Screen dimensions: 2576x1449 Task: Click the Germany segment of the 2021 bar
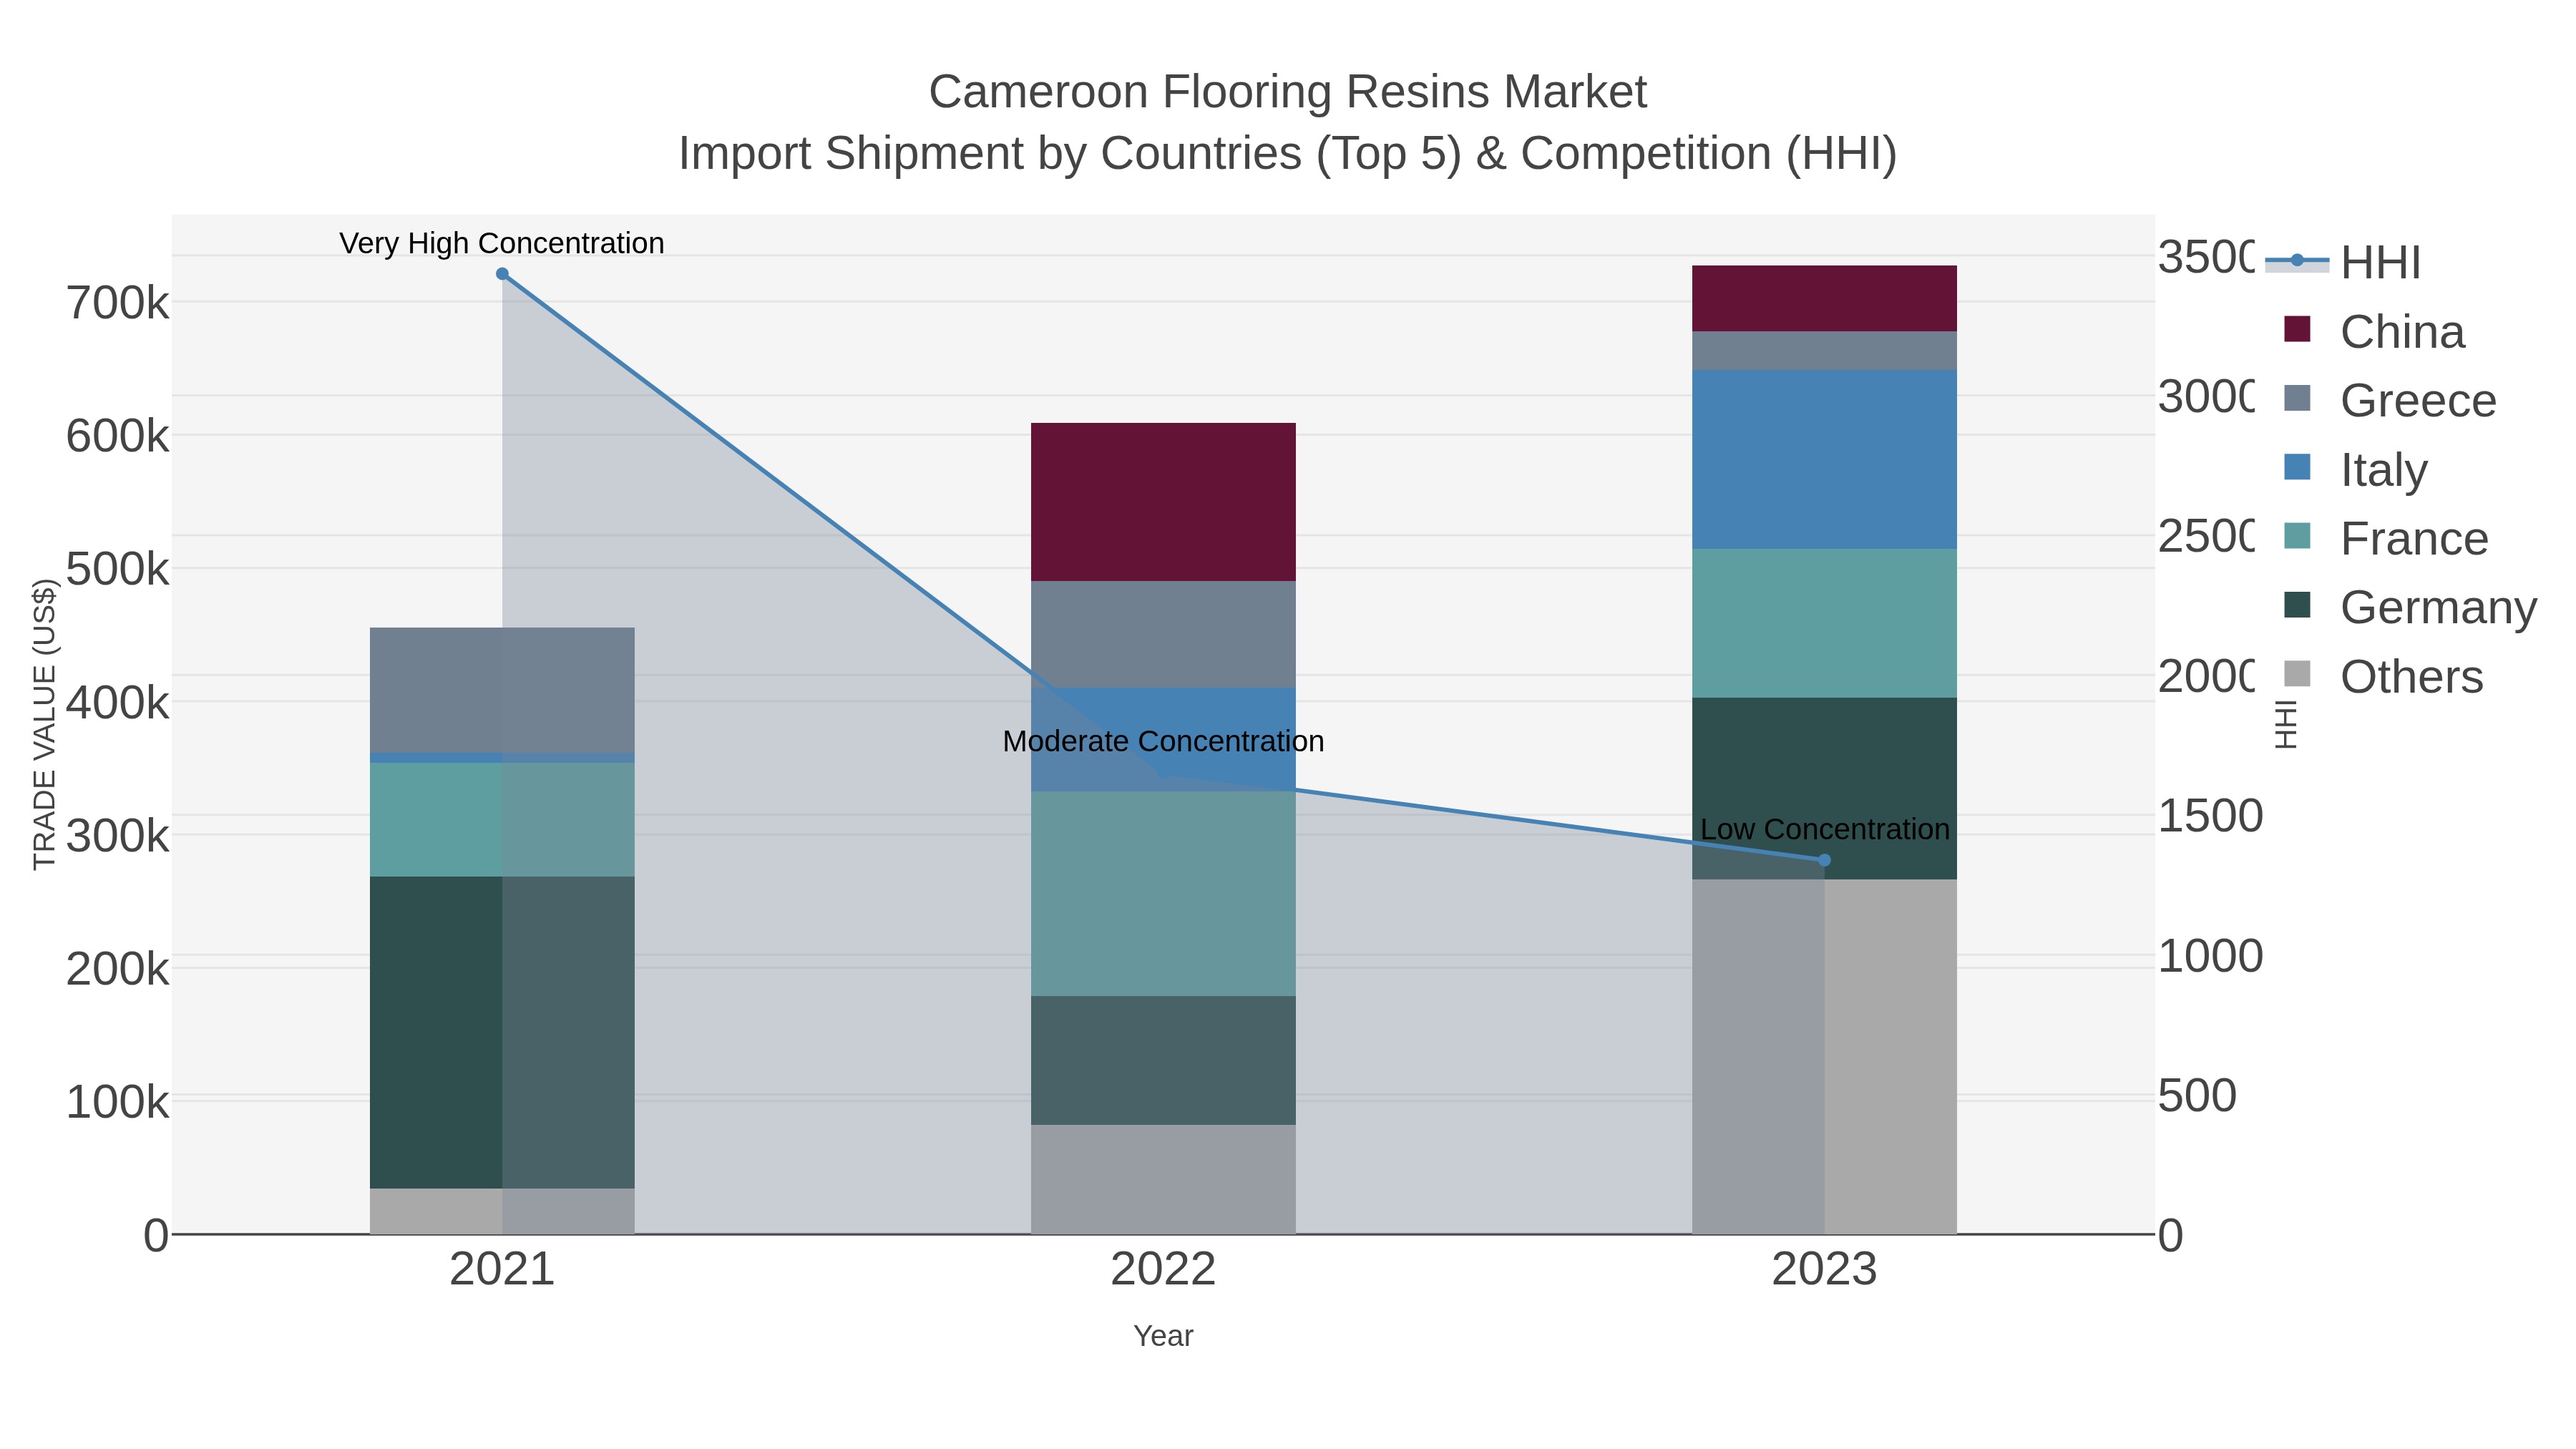[502, 1033]
